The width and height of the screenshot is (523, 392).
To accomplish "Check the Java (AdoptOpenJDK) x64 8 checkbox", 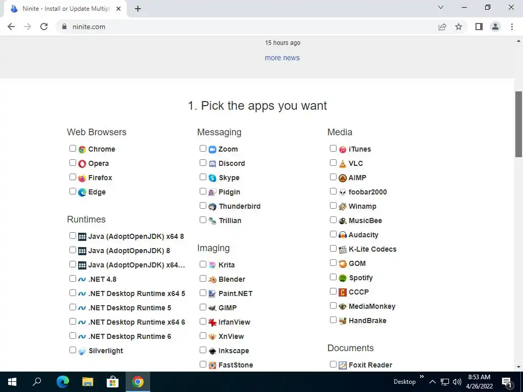I will [x=73, y=236].
